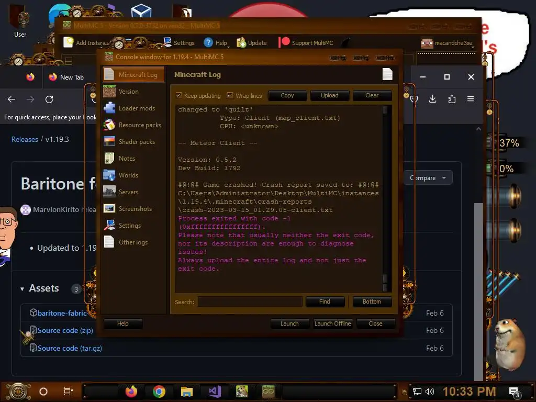Open the Minecraft Log page in the console sidebar
This screenshot has height=402, width=536.
click(x=133, y=74)
